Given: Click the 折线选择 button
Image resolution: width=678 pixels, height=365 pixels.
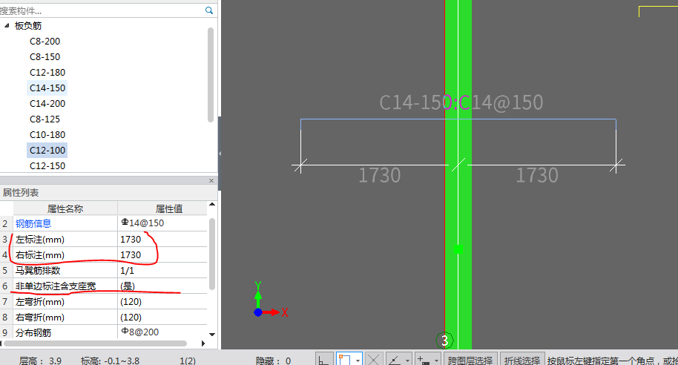Looking at the screenshot, I should click(x=522, y=360).
